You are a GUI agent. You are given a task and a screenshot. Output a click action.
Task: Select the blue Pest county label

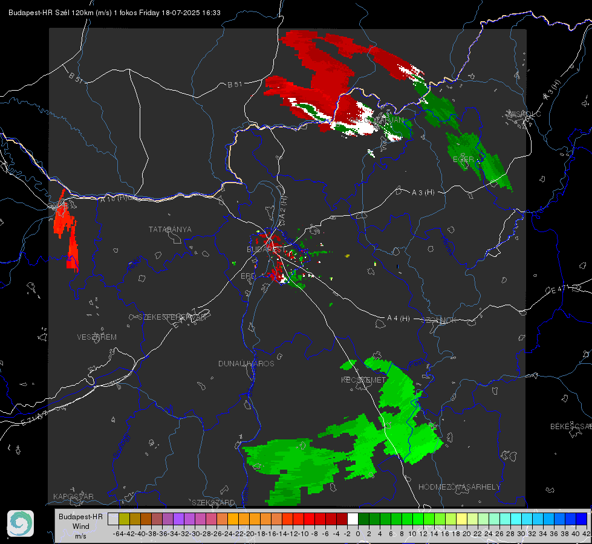tap(417, 363)
